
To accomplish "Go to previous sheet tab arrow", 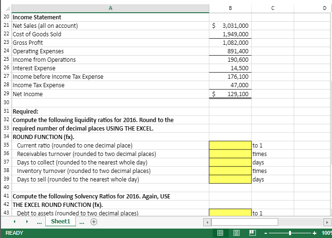I will tap(15, 222).
